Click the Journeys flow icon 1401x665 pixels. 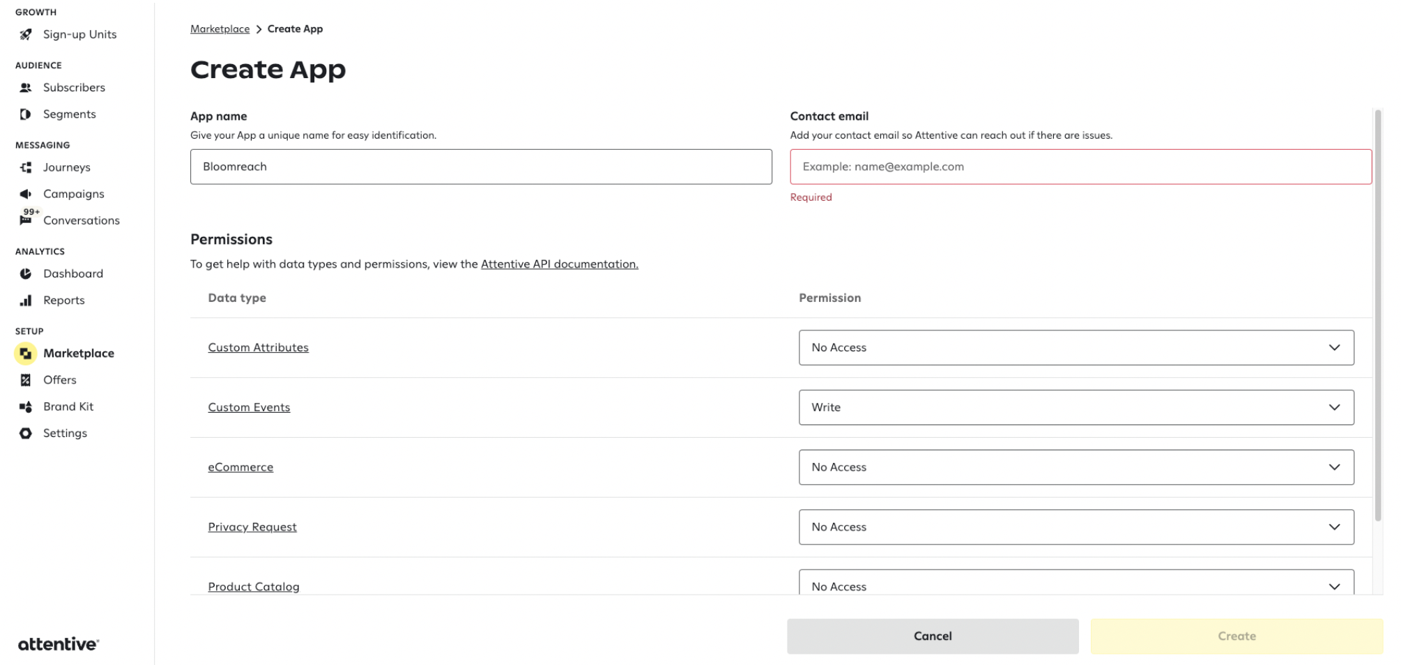26,167
